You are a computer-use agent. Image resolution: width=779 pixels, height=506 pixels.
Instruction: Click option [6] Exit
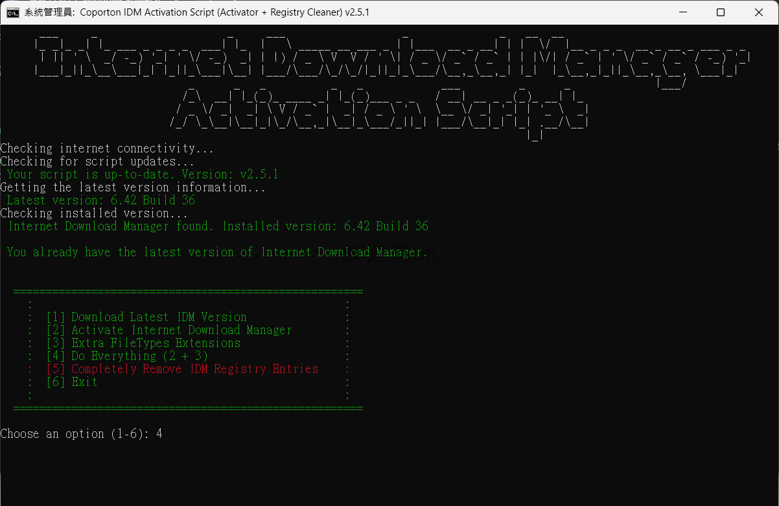point(71,382)
